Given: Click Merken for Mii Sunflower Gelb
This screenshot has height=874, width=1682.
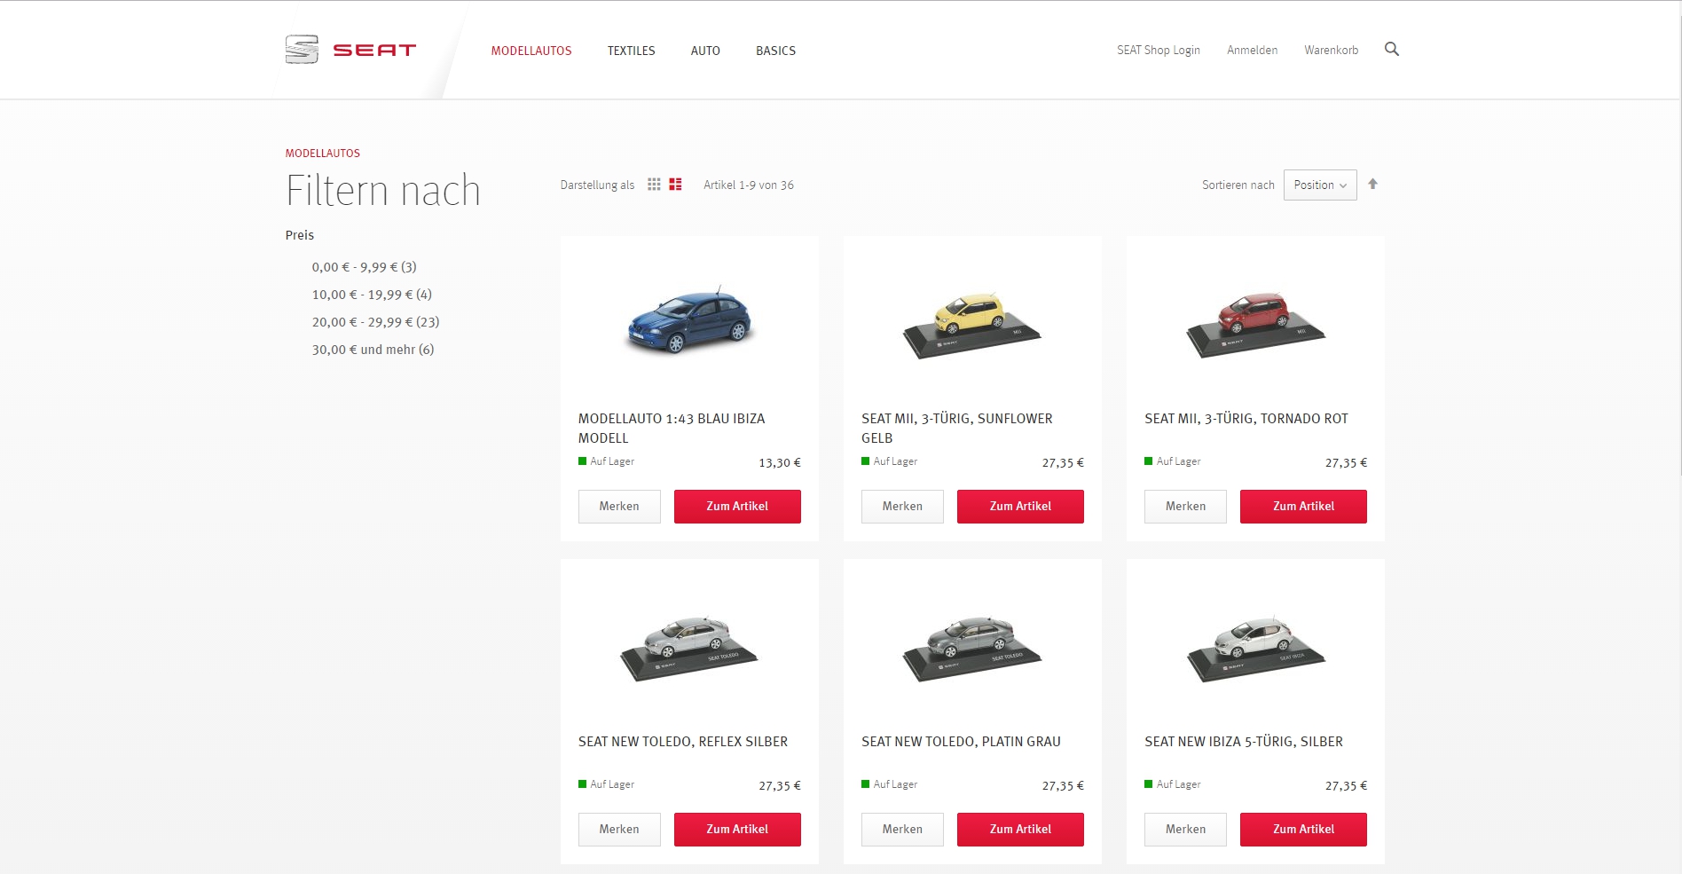Looking at the screenshot, I should pos(902,507).
